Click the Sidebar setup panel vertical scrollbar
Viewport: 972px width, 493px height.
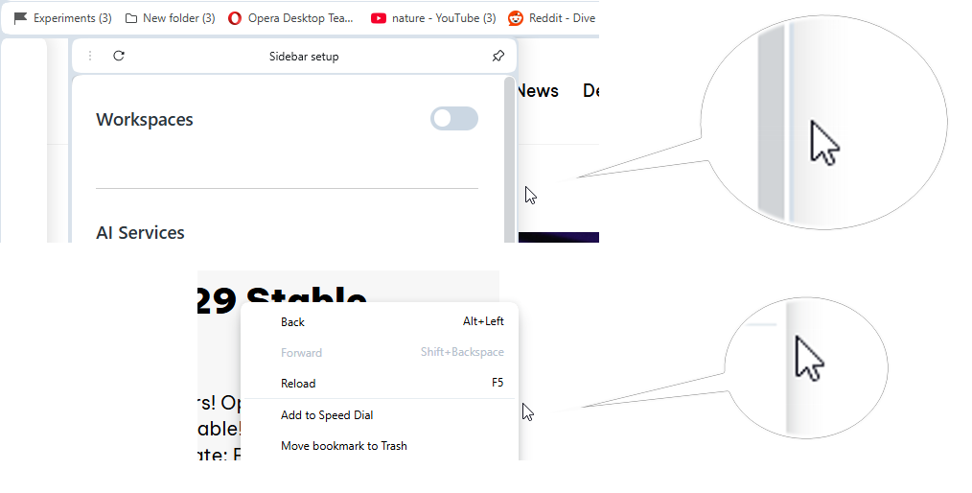tap(509, 153)
